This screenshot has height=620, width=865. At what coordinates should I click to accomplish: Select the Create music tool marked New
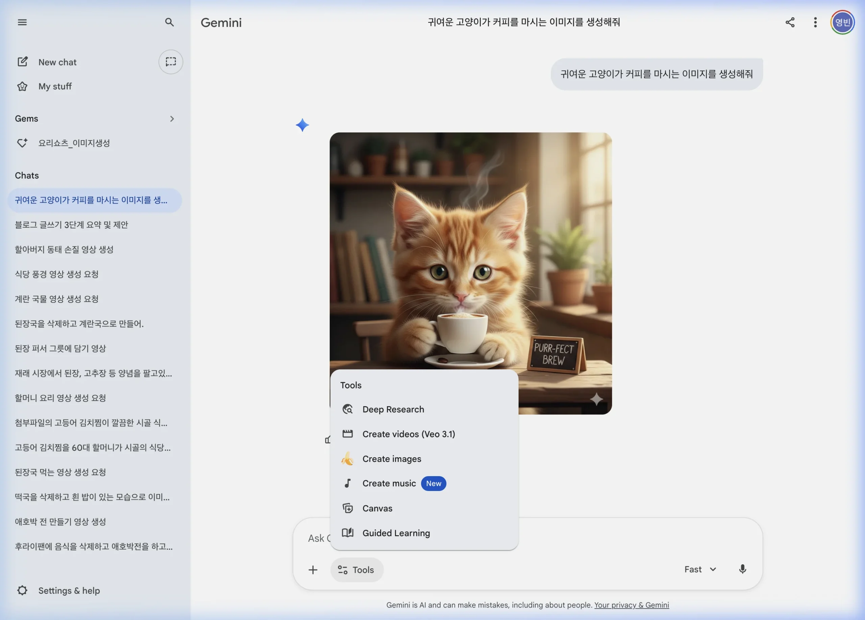point(389,483)
